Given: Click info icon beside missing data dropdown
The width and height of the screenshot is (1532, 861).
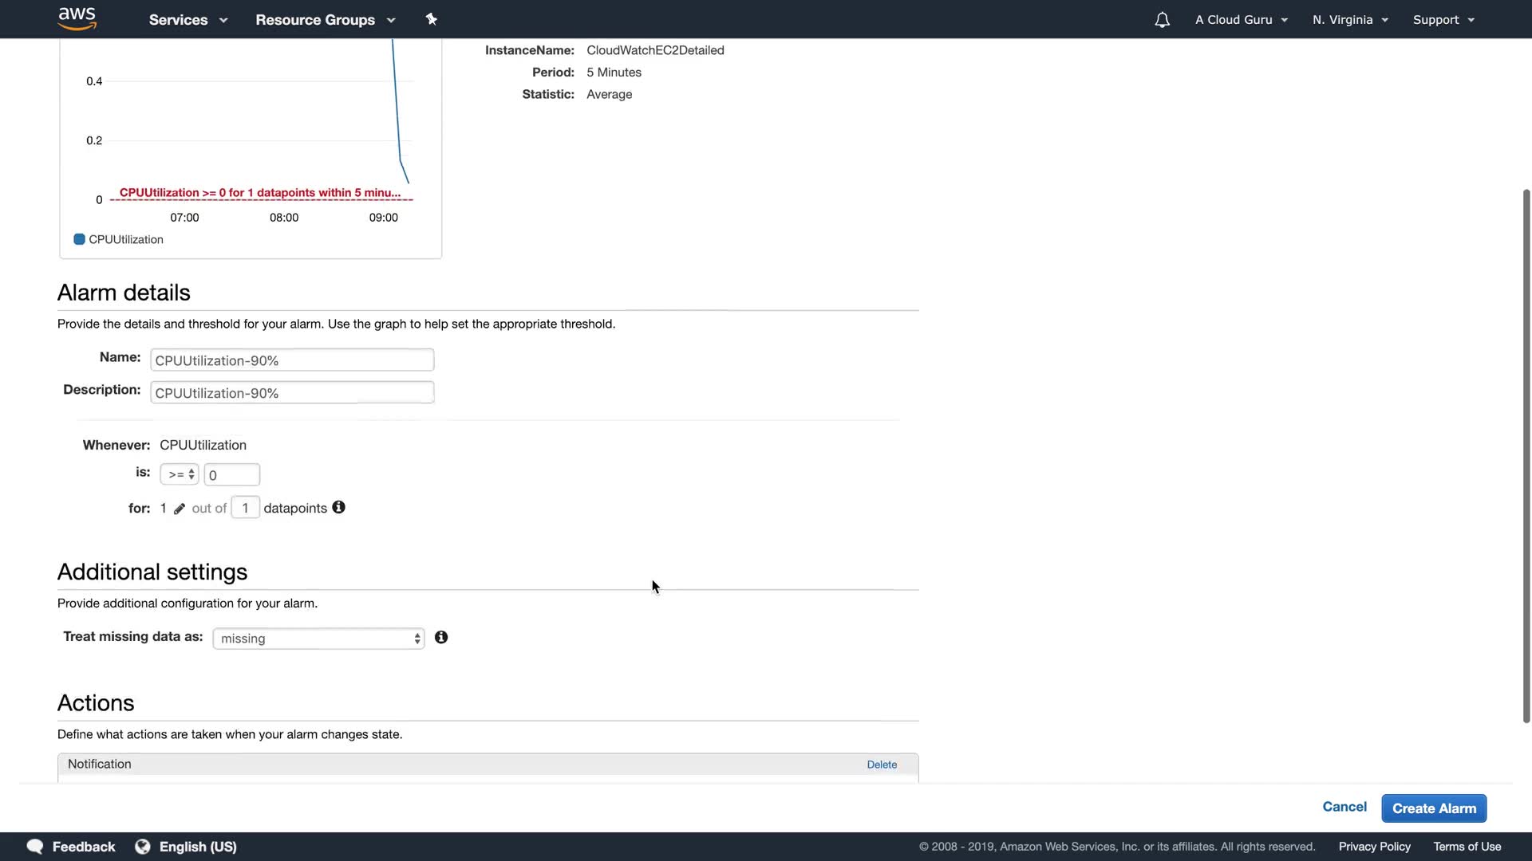Looking at the screenshot, I should click(x=441, y=637).
